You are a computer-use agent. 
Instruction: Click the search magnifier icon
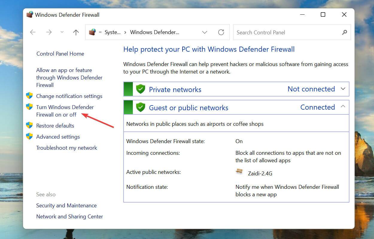coord(345,32)
